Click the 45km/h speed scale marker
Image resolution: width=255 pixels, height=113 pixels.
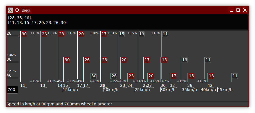tap(225, 90)
